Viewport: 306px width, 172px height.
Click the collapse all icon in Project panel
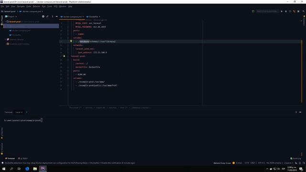point(47,17)
